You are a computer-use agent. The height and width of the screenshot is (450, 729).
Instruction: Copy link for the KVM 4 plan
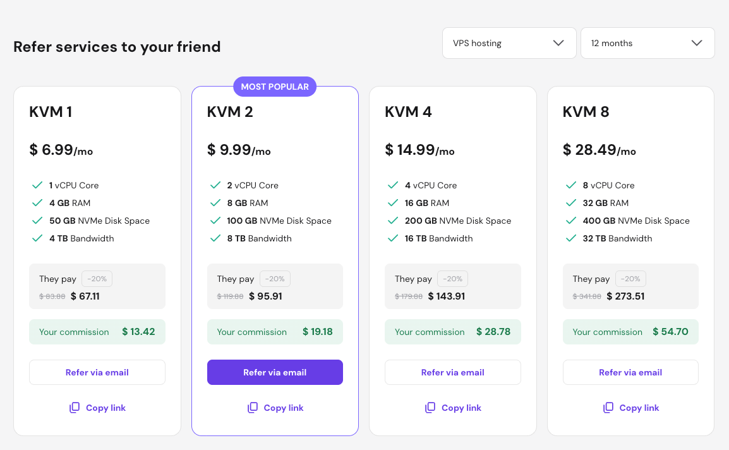(x=461, y=408)
